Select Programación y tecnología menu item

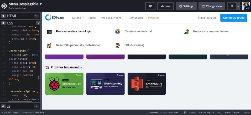pos(74,32)
